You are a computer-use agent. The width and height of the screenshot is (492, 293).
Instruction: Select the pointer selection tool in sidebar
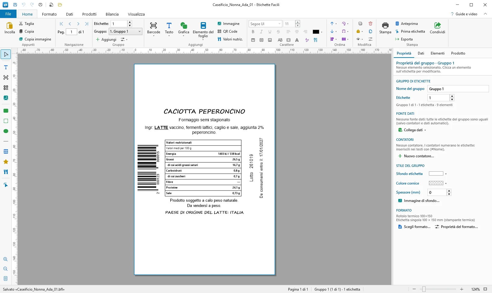coord(6,54)
